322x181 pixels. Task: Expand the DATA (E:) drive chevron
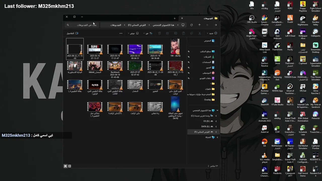(216, 126)
